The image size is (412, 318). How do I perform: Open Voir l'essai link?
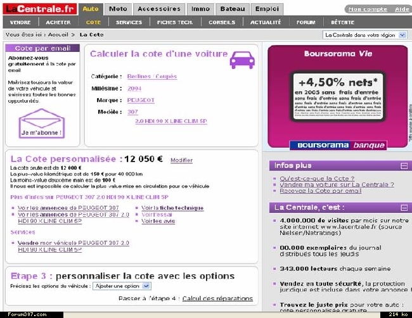[157, 215]
